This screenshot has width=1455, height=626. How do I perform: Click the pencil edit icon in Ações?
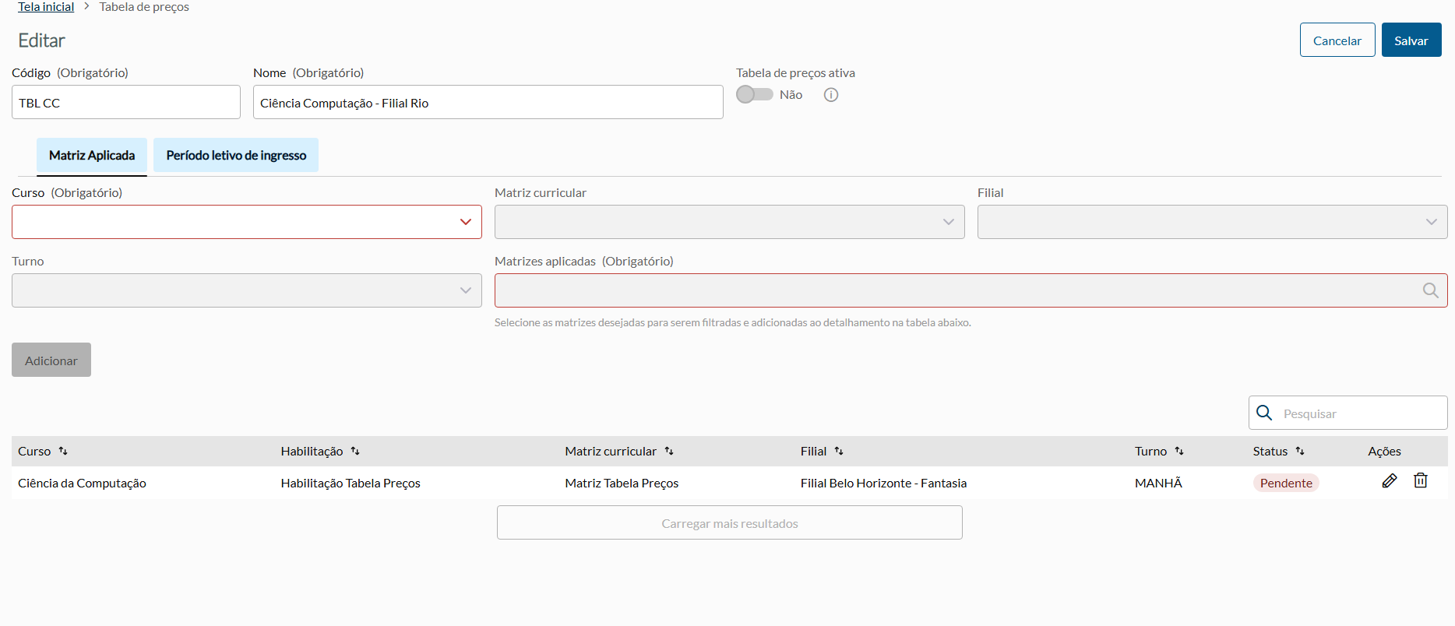[1390, 481]
